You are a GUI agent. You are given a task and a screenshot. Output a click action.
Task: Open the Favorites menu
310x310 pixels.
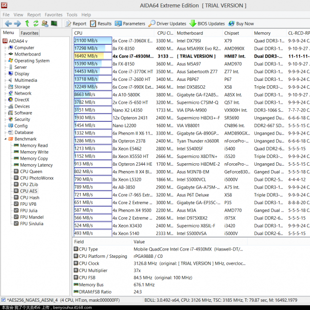pos(53,15)
